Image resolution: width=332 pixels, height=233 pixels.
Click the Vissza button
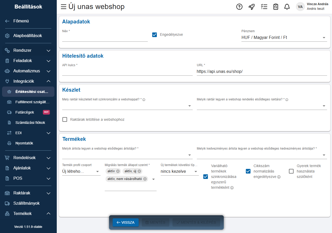126,222
